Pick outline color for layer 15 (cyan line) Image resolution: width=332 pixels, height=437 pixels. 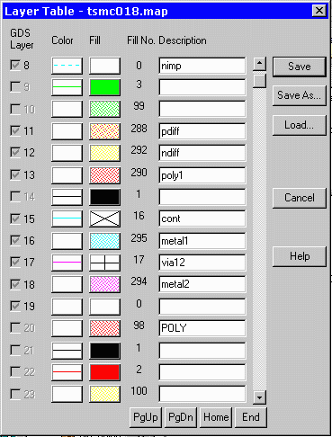click(67, 218)
